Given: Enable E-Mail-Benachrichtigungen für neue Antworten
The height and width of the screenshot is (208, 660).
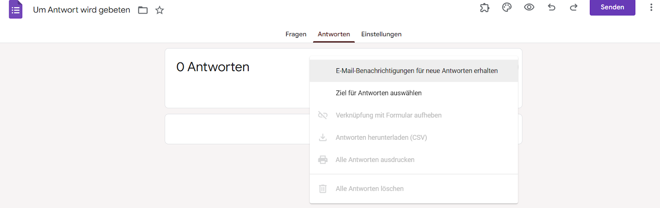Looking at the screenshot, I should pos(417,71).
